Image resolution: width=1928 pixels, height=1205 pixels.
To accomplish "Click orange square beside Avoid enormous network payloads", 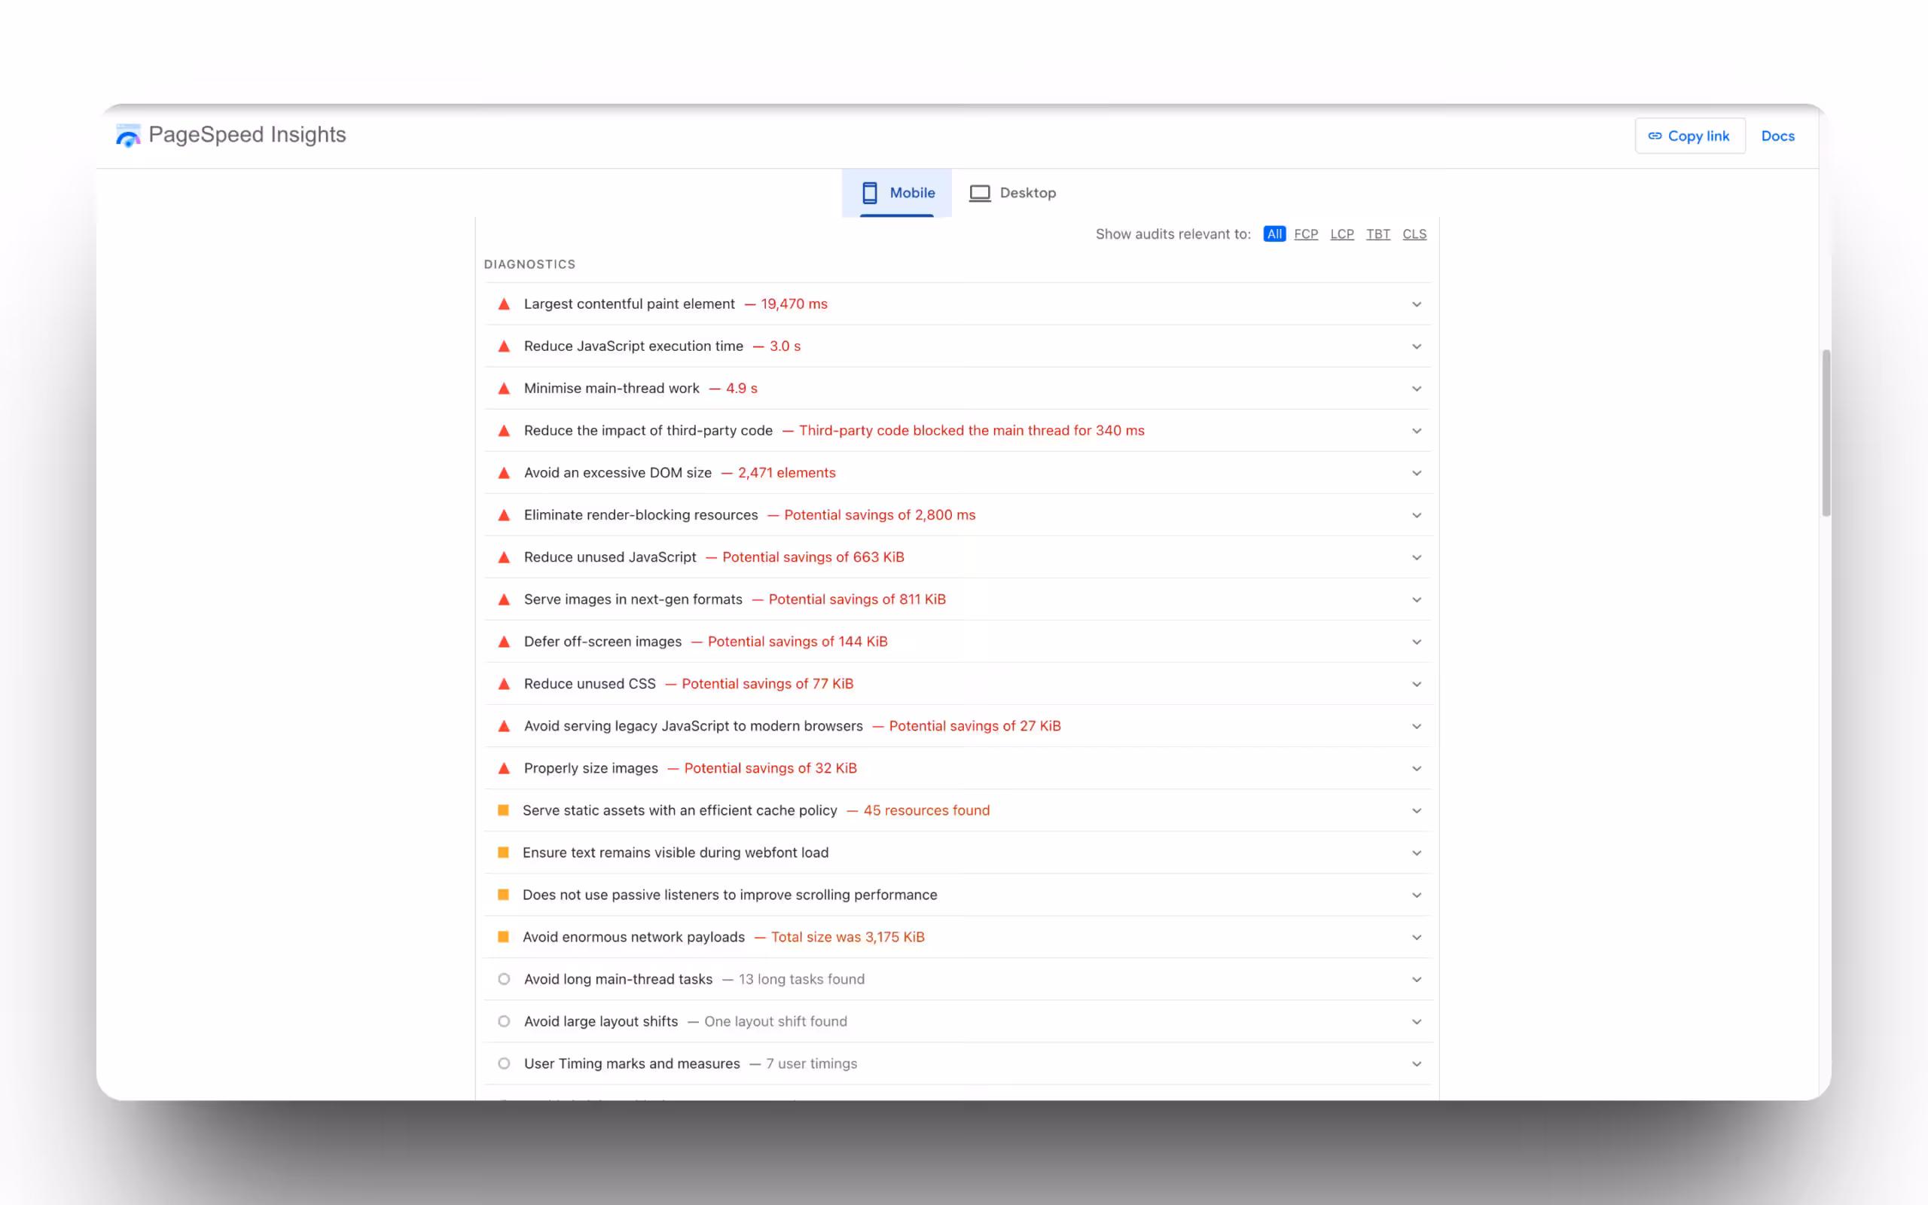I will click(504, 937).
